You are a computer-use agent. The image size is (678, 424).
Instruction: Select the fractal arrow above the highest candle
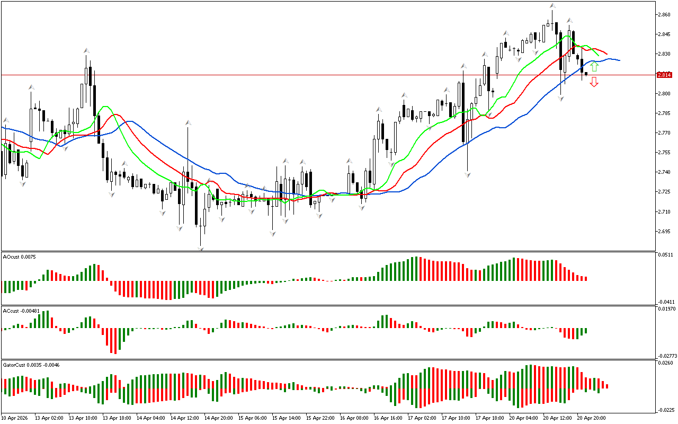pyautogui.click(x=552, y=6)
